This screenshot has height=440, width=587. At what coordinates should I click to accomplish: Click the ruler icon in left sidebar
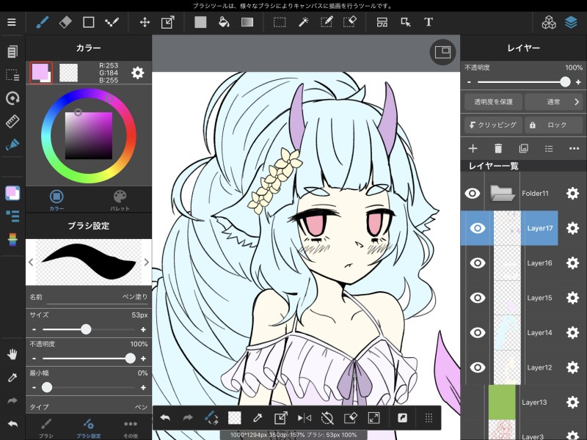point(12,121)
